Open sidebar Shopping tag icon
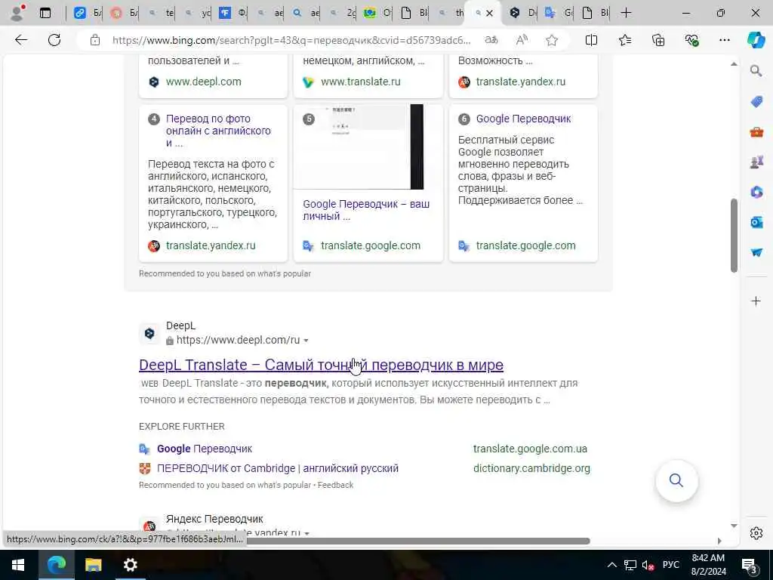The image size is (773, 580). click(x=756, y=102)
